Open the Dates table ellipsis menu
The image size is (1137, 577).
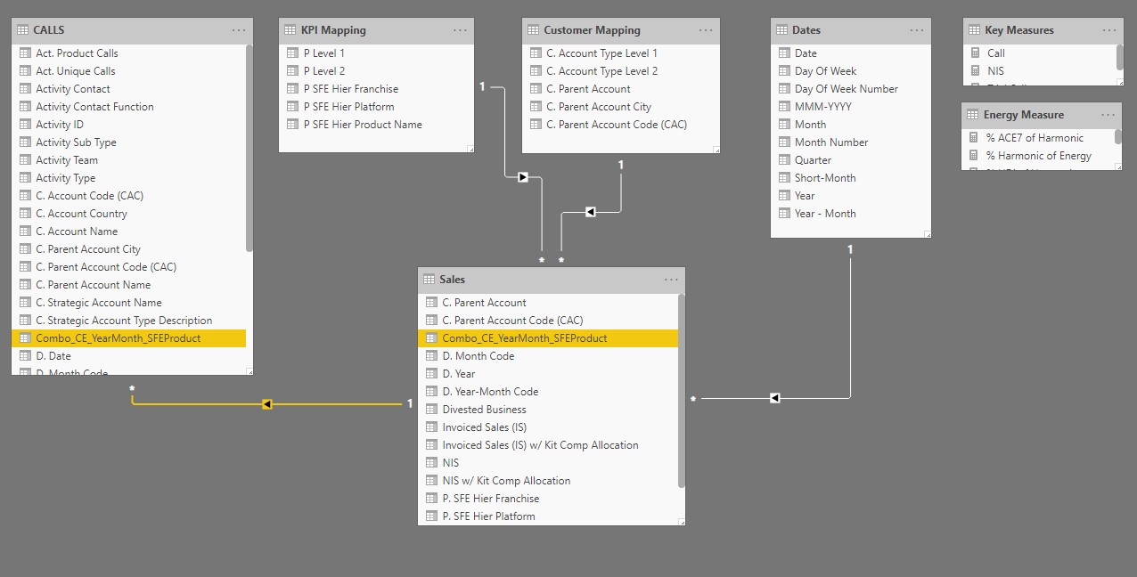coord(917,30)
